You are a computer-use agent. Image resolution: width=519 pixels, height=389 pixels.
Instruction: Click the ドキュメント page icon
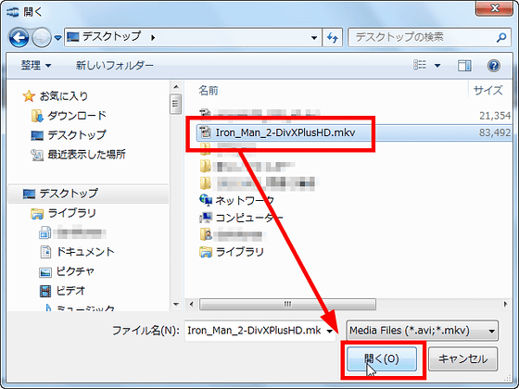coord(45,252)
